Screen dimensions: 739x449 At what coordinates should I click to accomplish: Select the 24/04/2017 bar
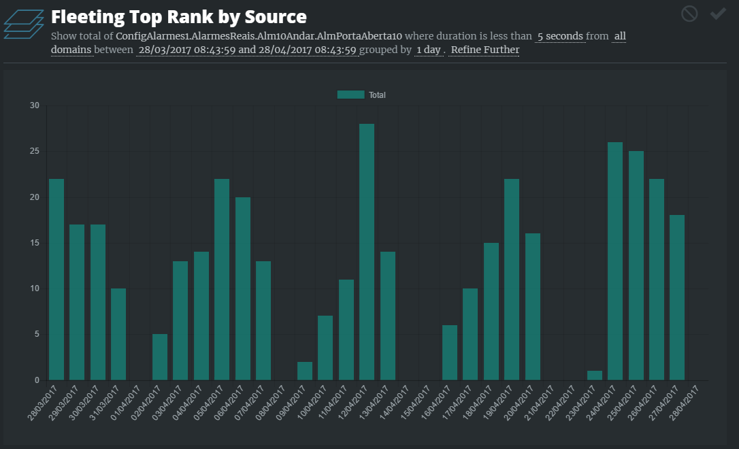615,261
